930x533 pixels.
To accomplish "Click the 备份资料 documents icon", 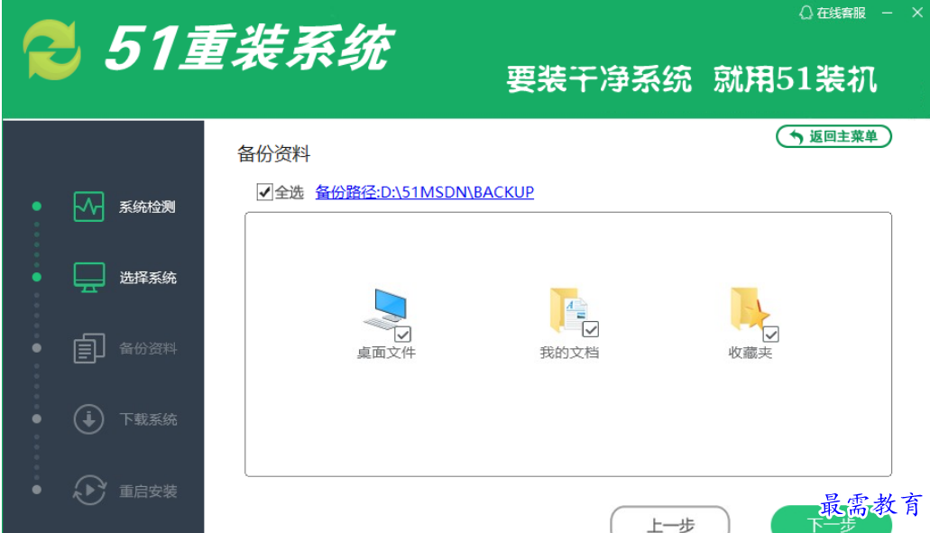I will pyautogui.click(x=89, y=348).
